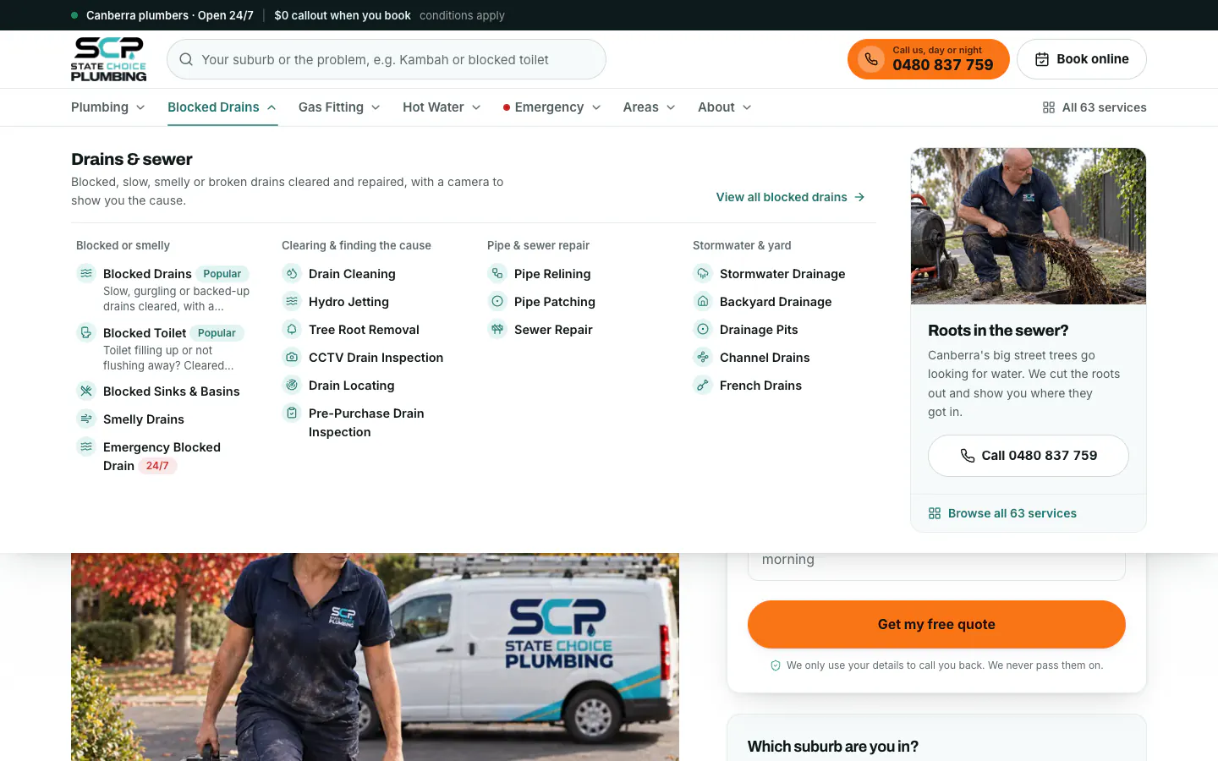Click the State Choice Plumbing logo
Screen dimensions: 1218x761
(108, 59)
